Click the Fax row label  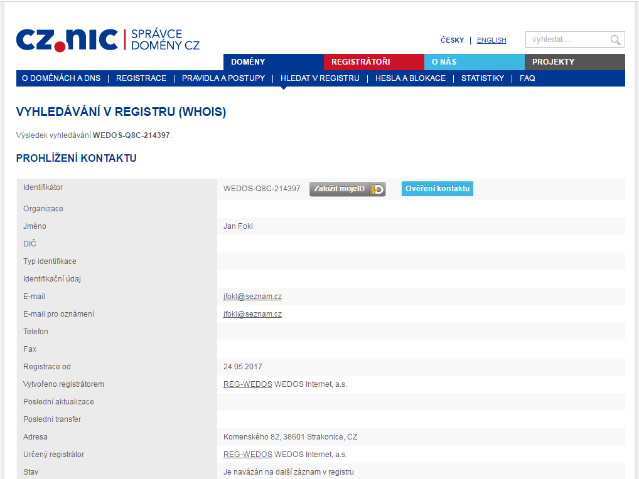30,349
